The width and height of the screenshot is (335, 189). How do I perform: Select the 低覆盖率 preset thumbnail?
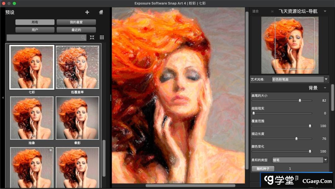tap(77, 67)
